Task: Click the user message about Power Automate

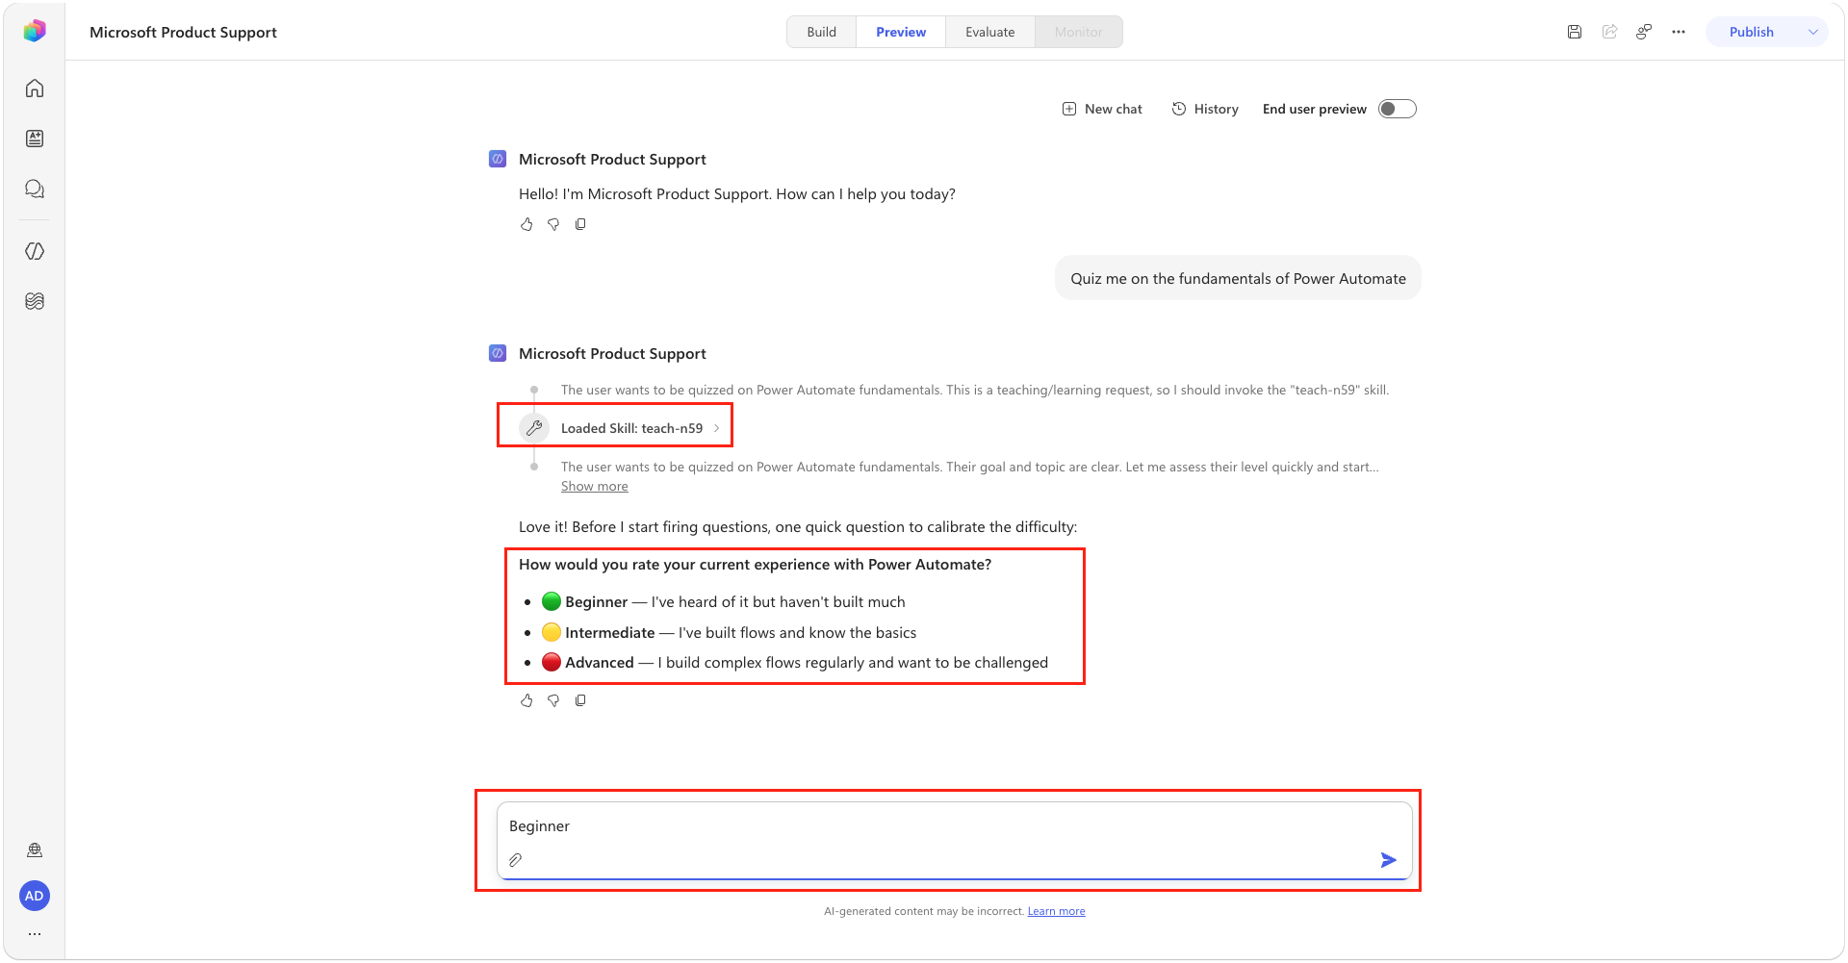Action: pos(1238,278)
